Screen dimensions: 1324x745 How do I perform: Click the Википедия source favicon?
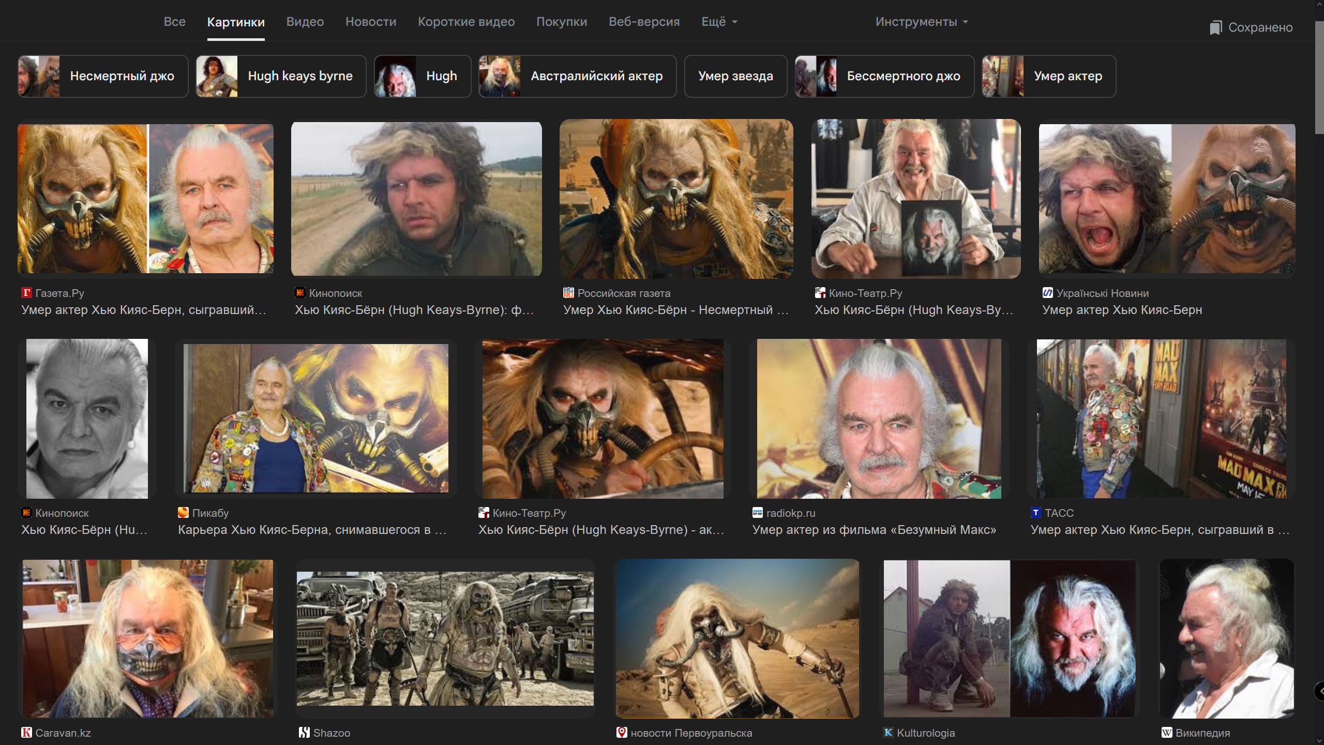coord(1167,733)
